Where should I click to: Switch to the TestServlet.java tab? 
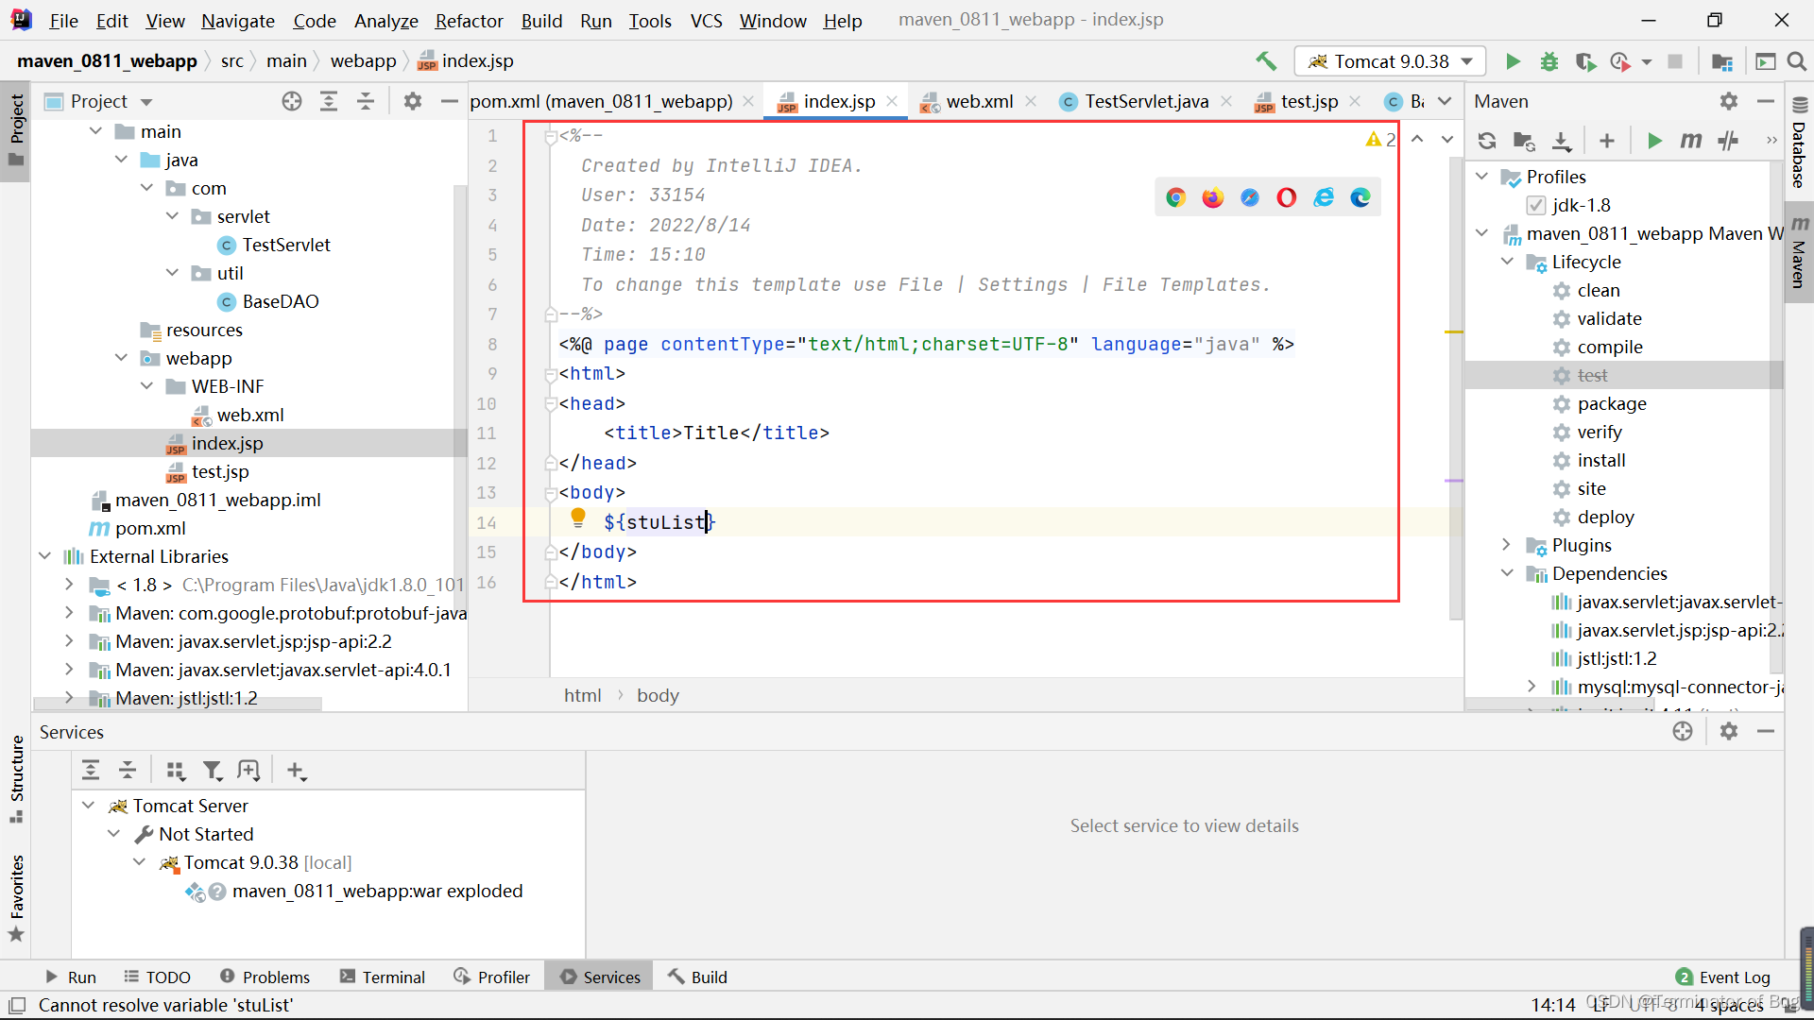1145,101
